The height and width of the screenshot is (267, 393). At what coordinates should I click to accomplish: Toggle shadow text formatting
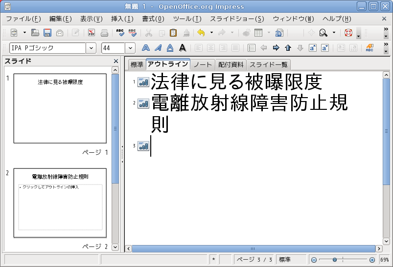(x=183, y=48)
